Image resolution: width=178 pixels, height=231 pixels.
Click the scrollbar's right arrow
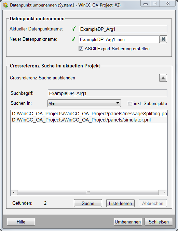click(x=164, y=192)
